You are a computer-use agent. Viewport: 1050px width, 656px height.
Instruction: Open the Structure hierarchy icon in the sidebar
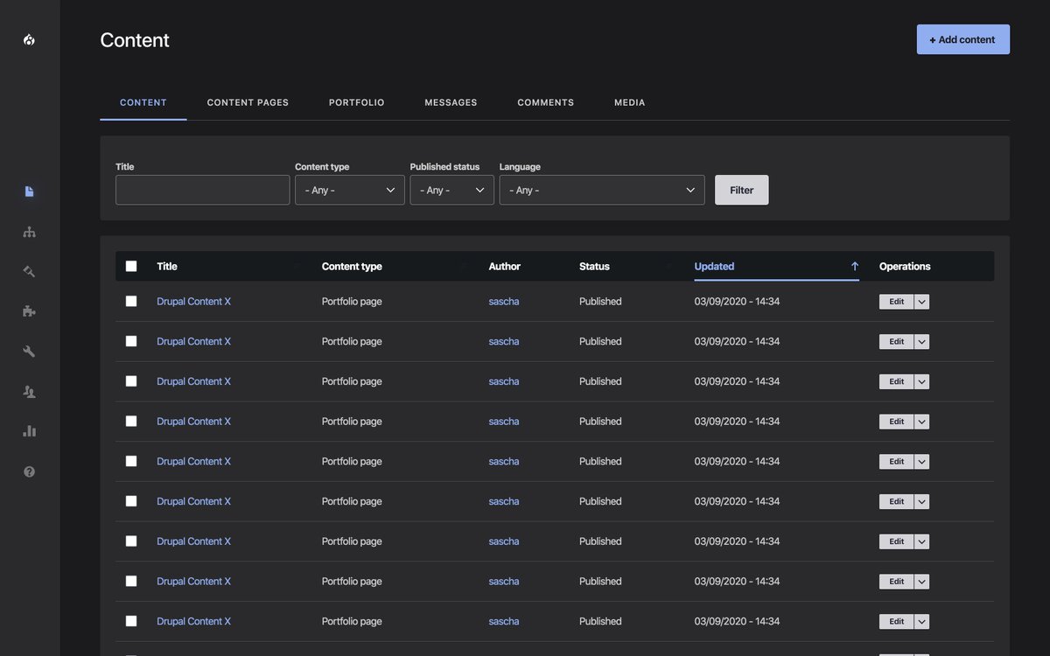point(29,232)
